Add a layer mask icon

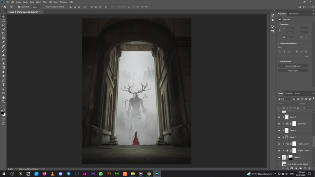point(292,168)
